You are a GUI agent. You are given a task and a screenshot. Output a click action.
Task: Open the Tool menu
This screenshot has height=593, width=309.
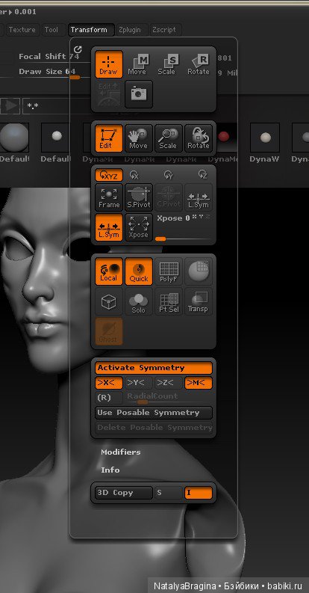(51, 30)
